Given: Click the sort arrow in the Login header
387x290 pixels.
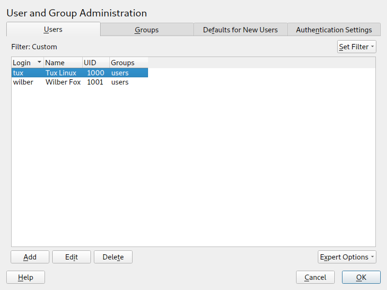Looking at the screenshot, I should coord(39,62).
